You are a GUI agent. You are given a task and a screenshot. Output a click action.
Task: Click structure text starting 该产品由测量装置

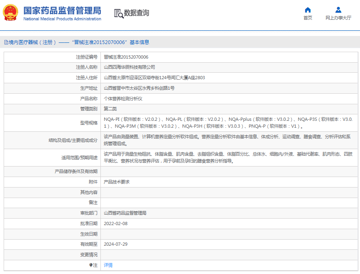[x=227, y=140]
